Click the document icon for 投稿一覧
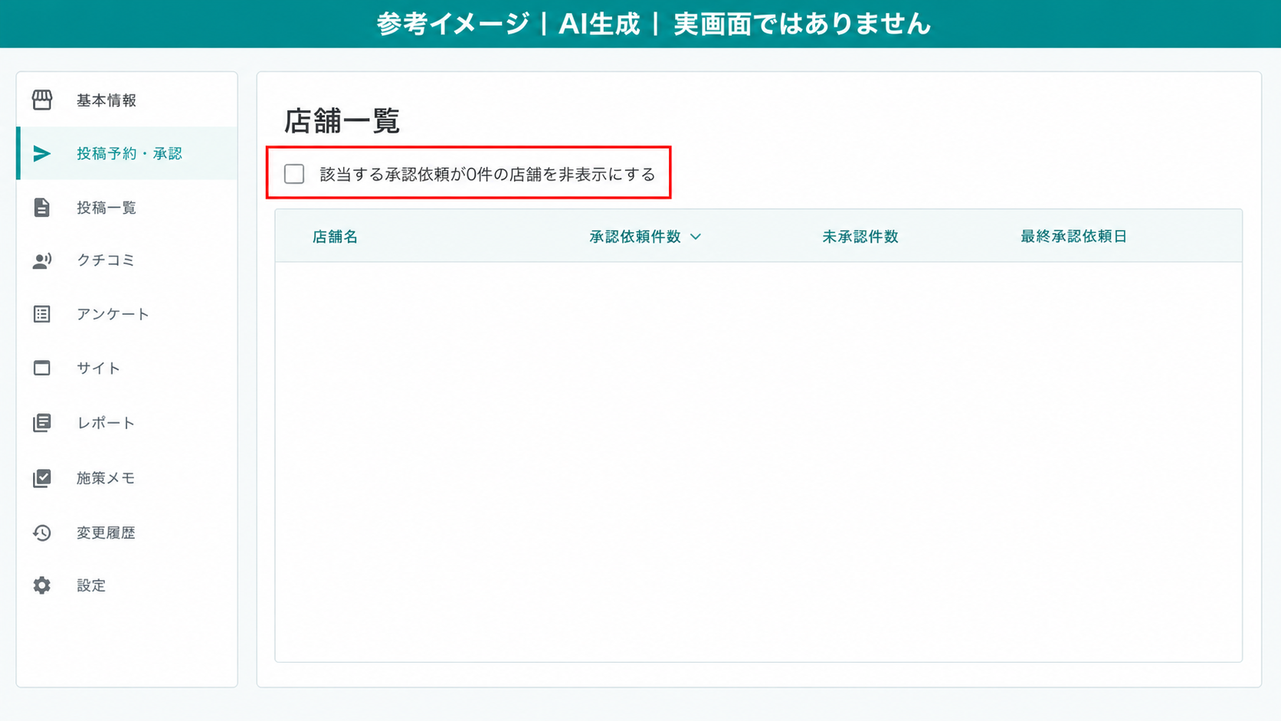 (42, 207)
